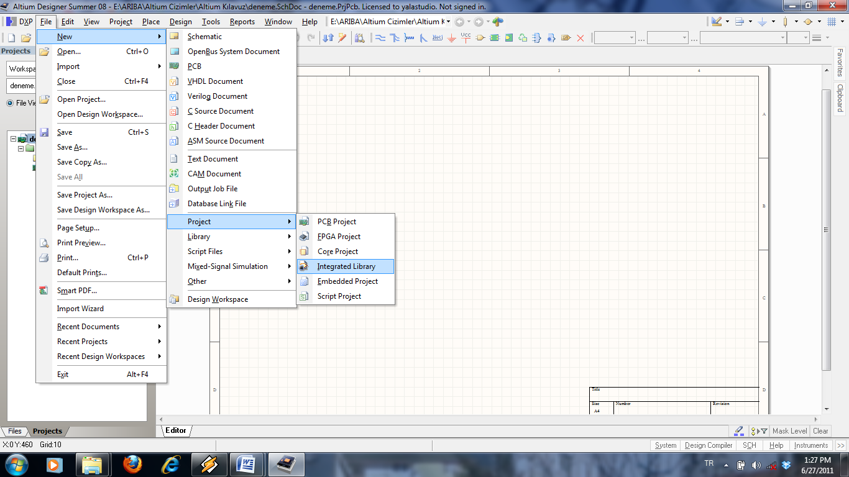The width and height of the screenshot is (849, 477).
Task: Switch to the Files panel tab
Action: 15,431
